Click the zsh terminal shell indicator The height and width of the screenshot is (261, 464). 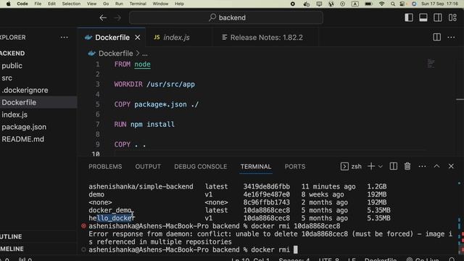351,167
